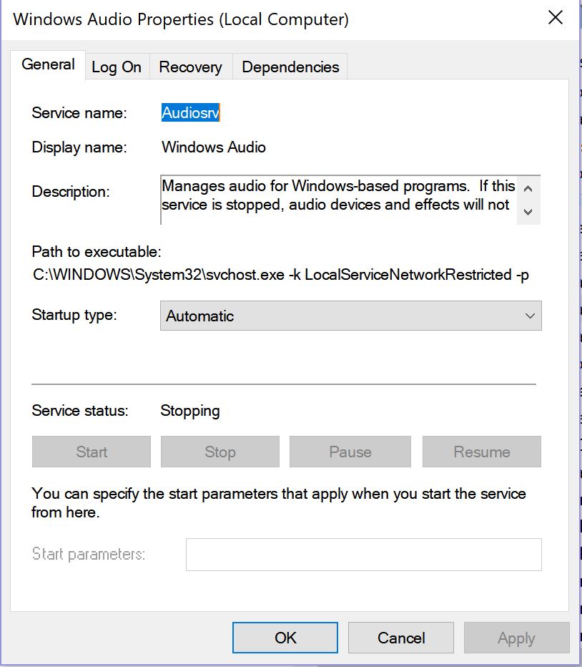The image size is (582, 667).
Task: Dismiss the dialog with Cancel
Action: 401,638
